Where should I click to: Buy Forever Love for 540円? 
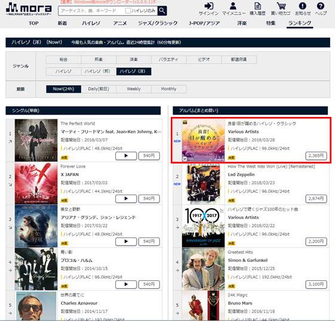click(x=149, y=199)
